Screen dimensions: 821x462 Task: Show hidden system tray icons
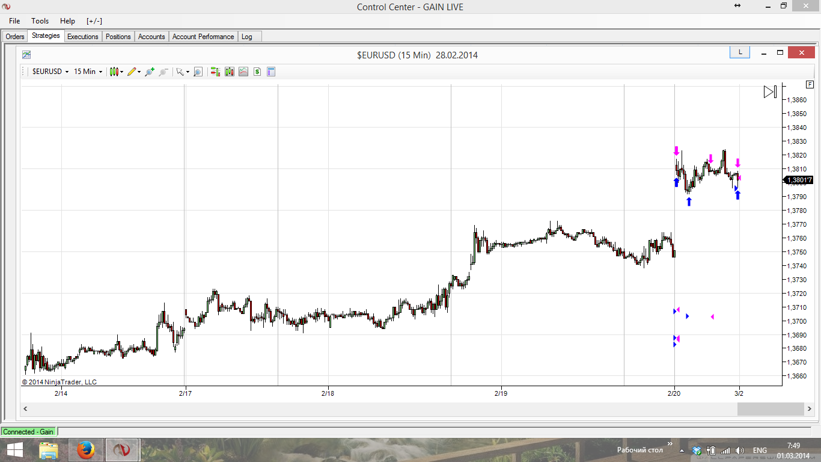[x=682, y=450]
